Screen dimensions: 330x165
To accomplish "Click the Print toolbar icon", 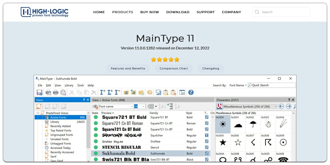I will click(55, 92).
